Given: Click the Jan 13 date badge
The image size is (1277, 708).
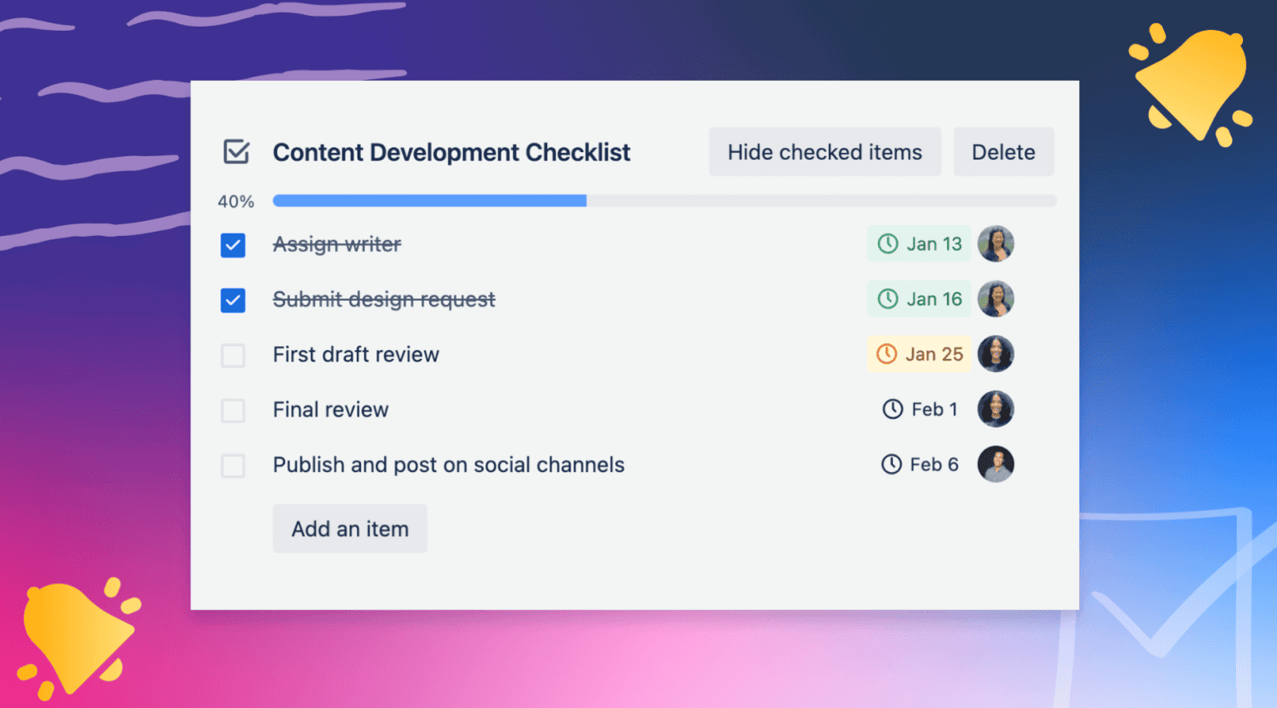Looking at the screenshot, I should point(919,243).
